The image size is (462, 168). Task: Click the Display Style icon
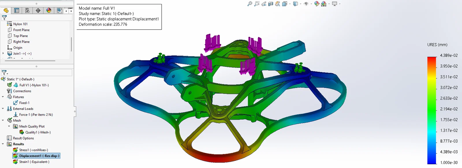(x=295, y=4)
